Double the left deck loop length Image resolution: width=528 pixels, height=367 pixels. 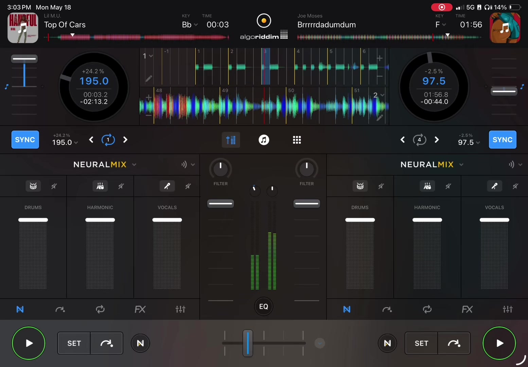click(125, 140)
